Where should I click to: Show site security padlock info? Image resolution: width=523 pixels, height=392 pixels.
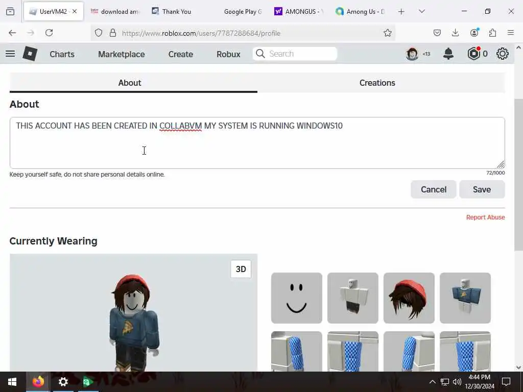(113, 33)
